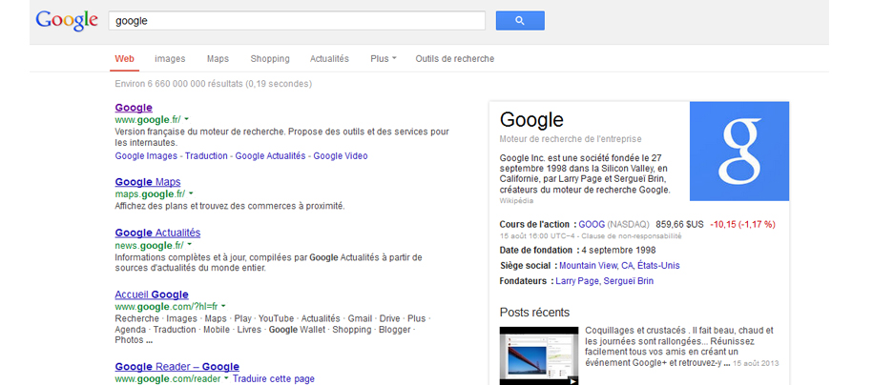This screenshot has width=873, height=385.
Task: Switch to the Shopping tab
Action: [270, 58]
